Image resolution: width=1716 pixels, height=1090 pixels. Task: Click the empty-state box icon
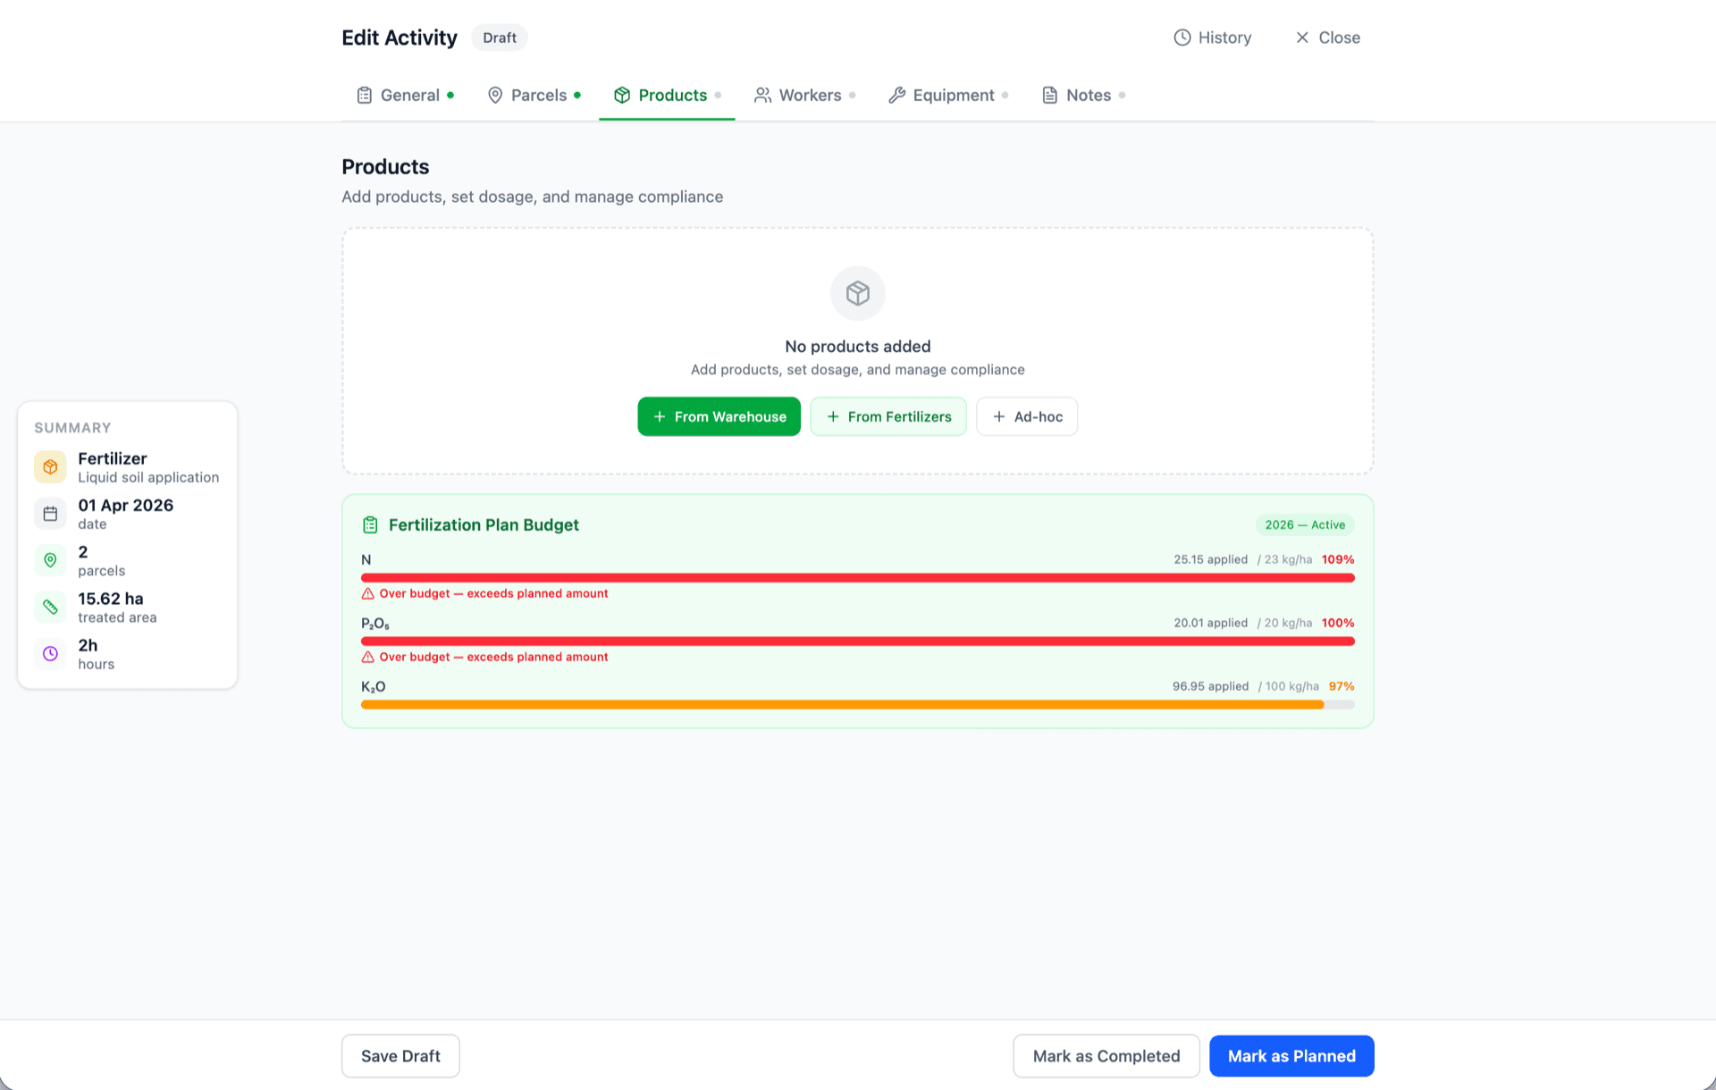[857, 293]
